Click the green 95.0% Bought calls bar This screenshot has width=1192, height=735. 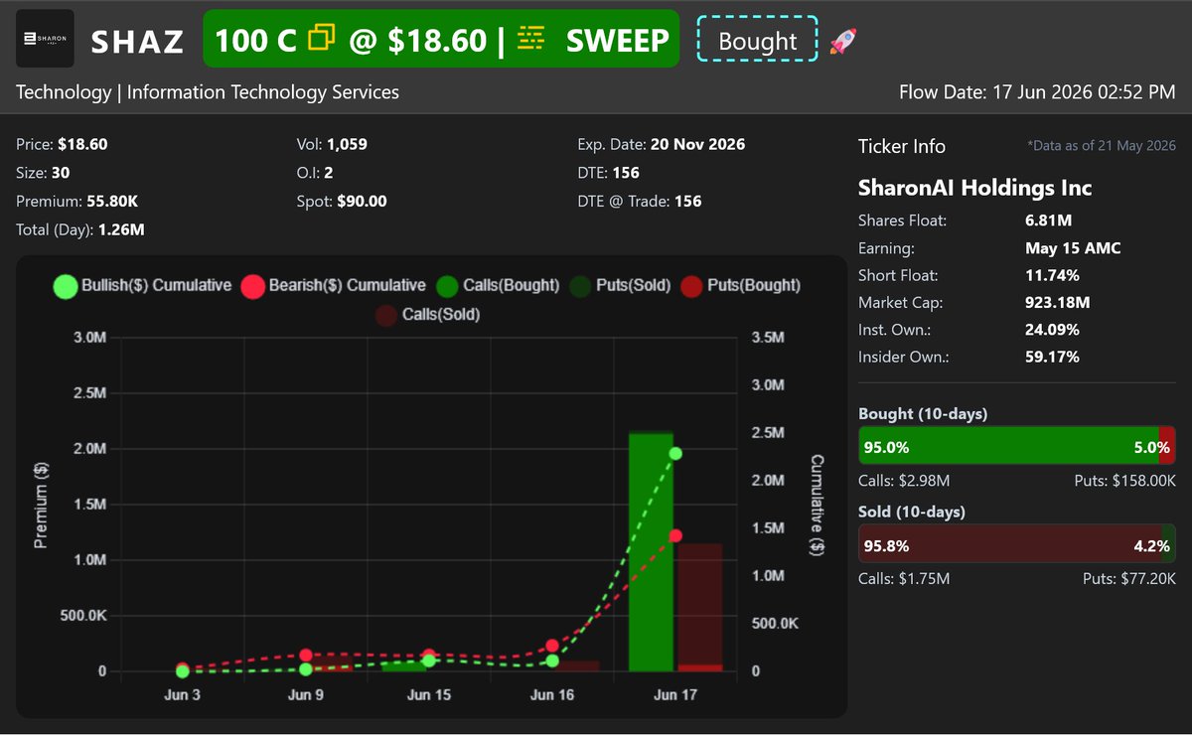1008,446
